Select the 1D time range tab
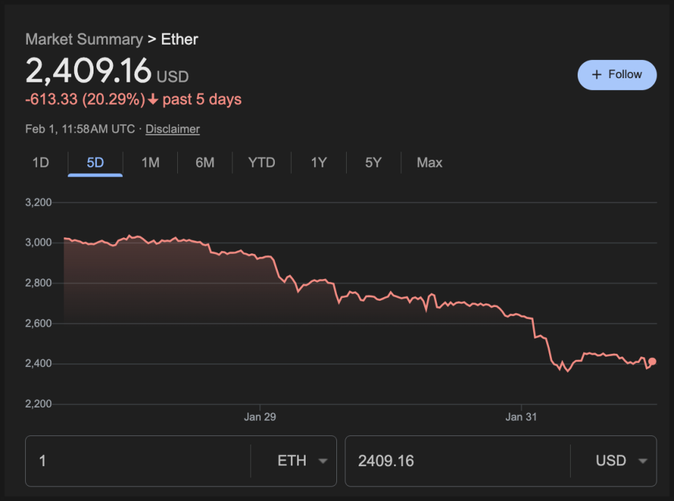Image resolution: width=674 pixels, height=501 pixels. pos(40,163)
